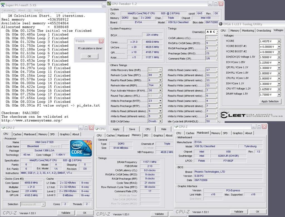Click Checksum 84A138DC text
This screenshot has width=285, height=217.
20,113
